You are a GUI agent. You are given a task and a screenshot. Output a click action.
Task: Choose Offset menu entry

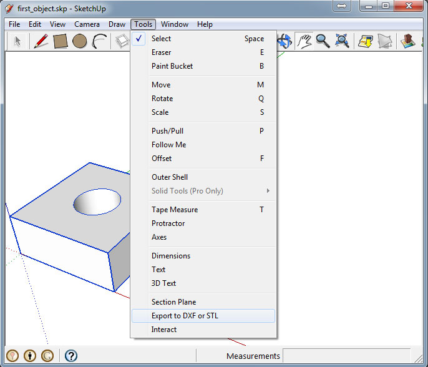[203, 159]
